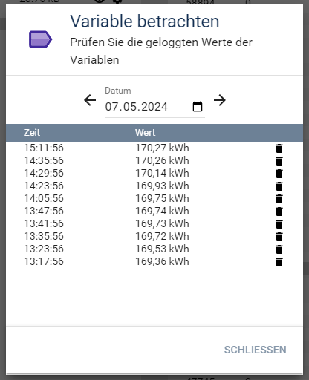Image resolution: width=309 pixels, height=380 pixels.
Task: Click the Wert column header
Action: [x=146, y=133]
